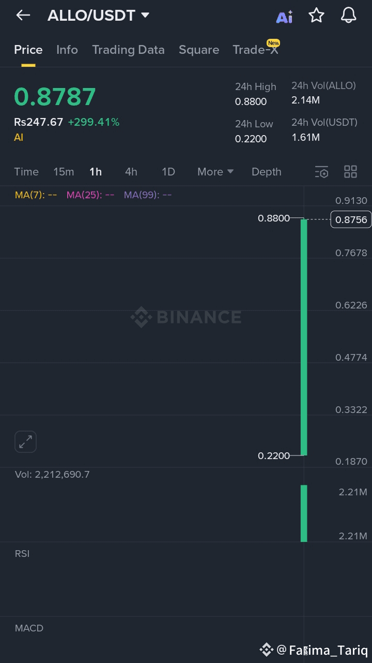Image resolution: width=372 pixels, height=663 pixels.
Task: Open the Trading Data tab
Action: pyautogui.click(x=128, y=50)
